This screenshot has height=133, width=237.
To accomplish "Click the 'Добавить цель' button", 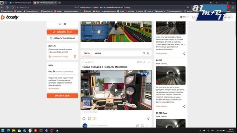I will pos(62,96).
